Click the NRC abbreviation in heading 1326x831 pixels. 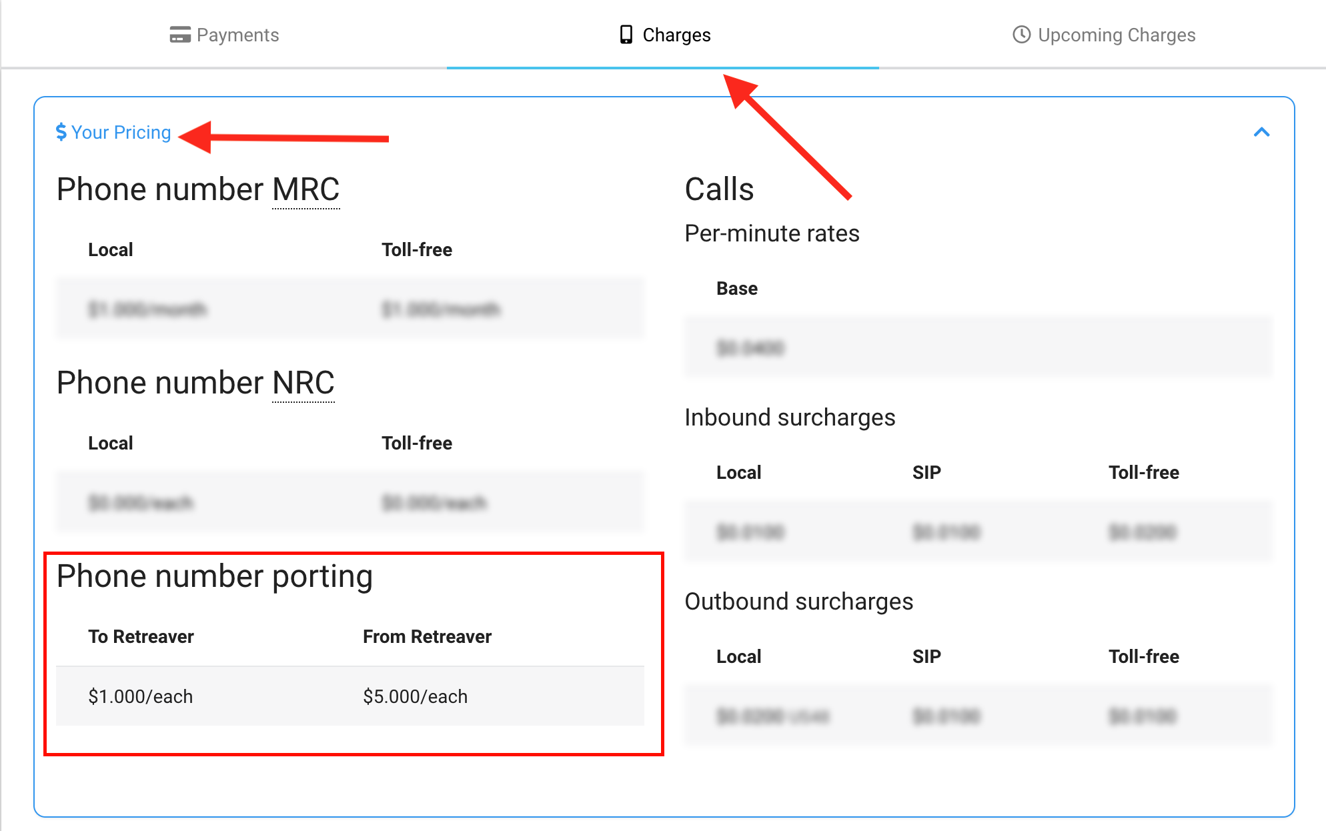pyautogui.click(x=303, y=383)
